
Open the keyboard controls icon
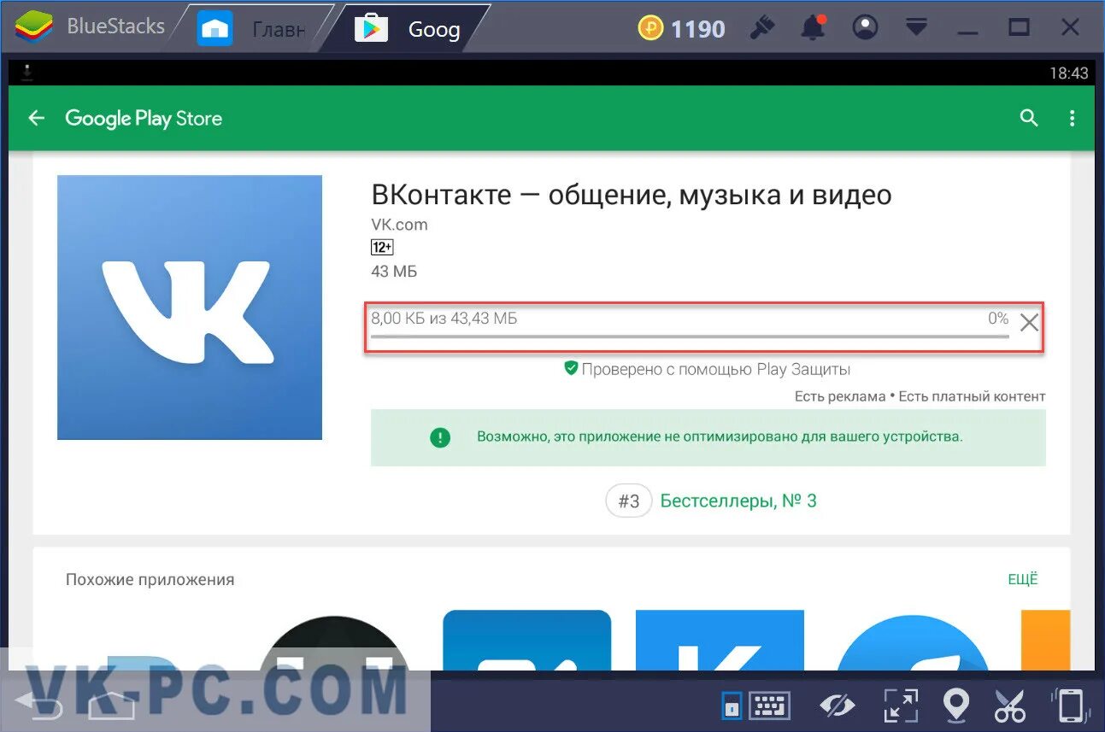point(769,706)
